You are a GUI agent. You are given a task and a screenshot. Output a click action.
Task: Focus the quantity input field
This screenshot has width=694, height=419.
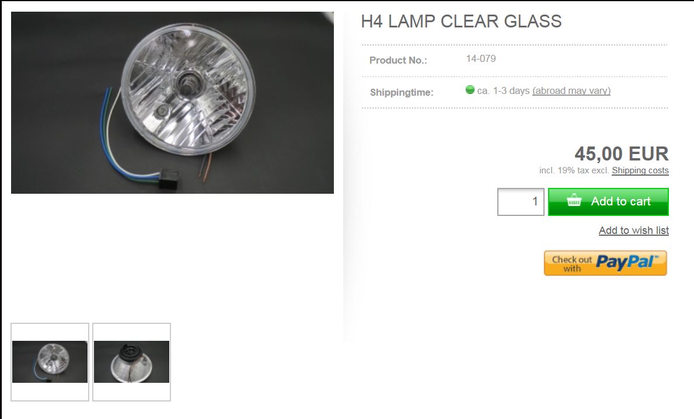521,202
